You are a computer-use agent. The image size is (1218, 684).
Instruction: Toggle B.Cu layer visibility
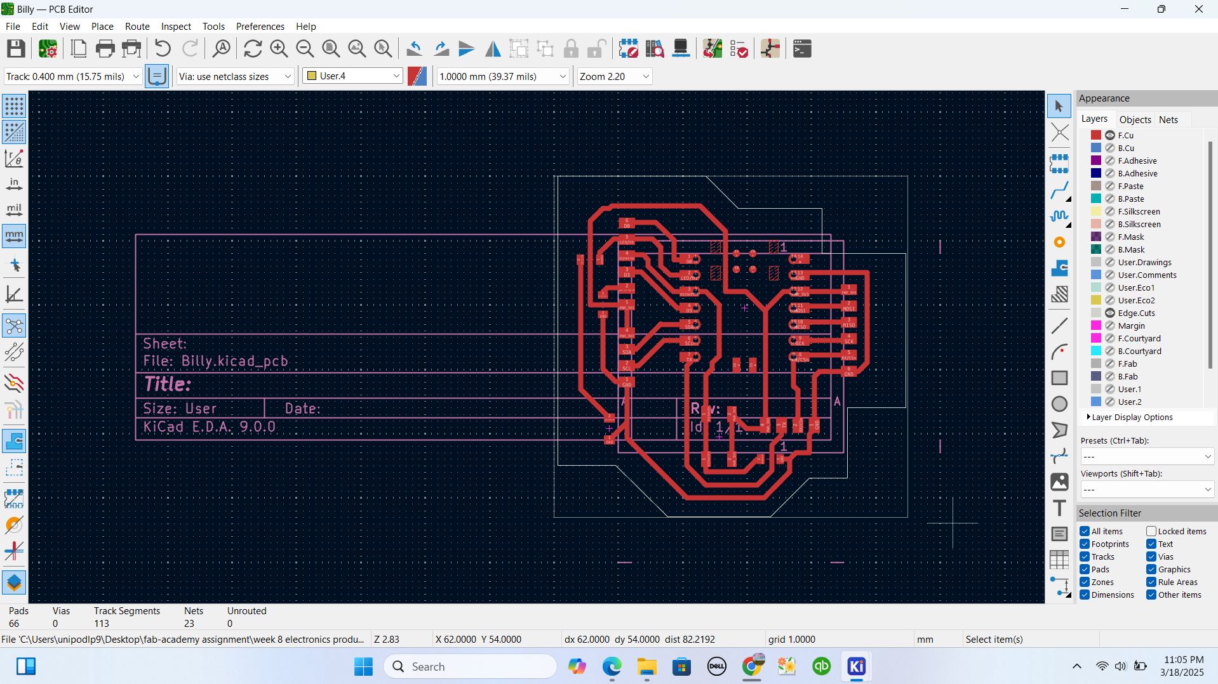[x=1110, y=148]
